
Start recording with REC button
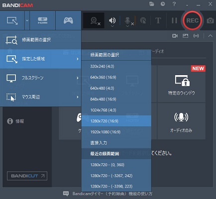pyautogui.click(x=193, y=20)
